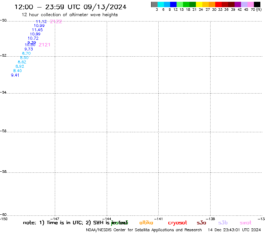This screenshot has width=265, height=233.
Task: Click the latitude axis label -58
Action: [3, 172]
